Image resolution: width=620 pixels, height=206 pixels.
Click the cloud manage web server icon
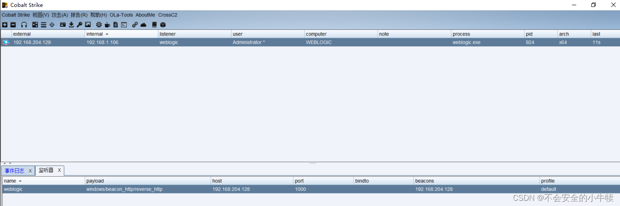click(143, 25)
